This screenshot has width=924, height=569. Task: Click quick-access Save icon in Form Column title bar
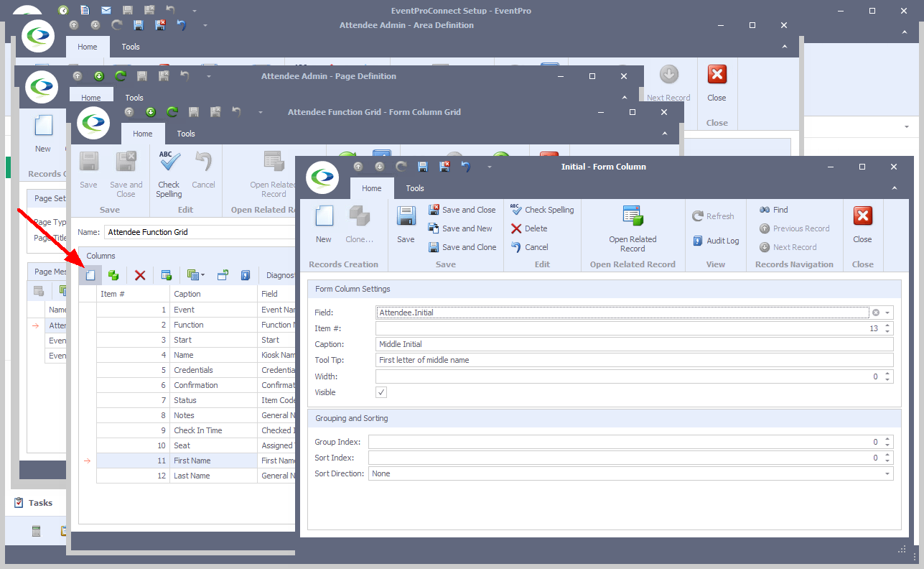tap(423, 167)
